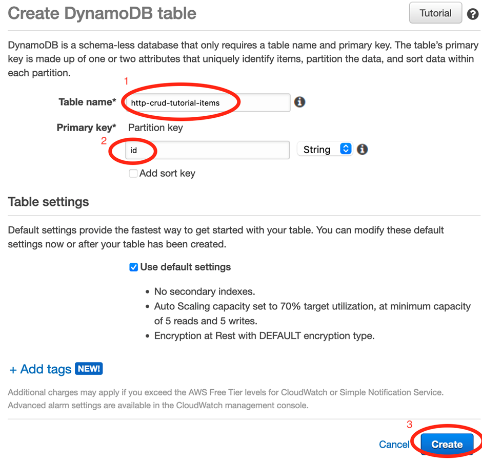Open the help question mark icon
The image size is (482, 464).
[x=472, y=14]
